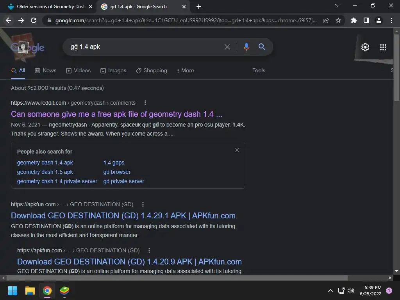Screen dimensions: 400x300
Task: Open the notification badge in tray
Action: coord(389,291)
